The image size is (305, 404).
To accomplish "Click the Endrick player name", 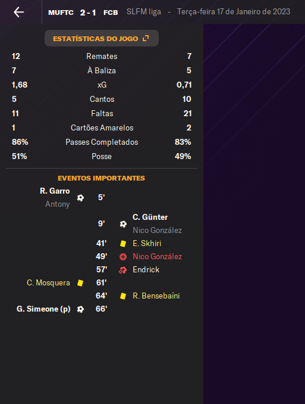I will click(x=146, y=270).
